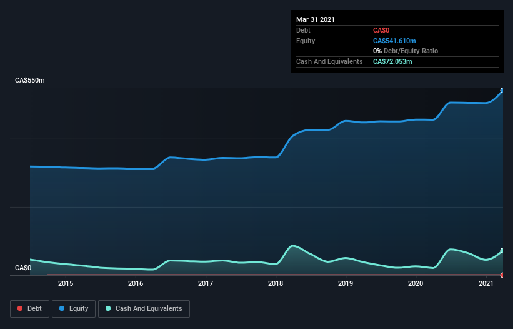Click the Mar 31 2021 tooltip date
The width and height of the screenshot is (513, 329).
pyautogui.click(x=316, y=19)
